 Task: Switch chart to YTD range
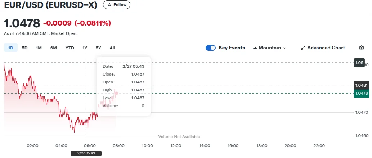(x=70, y=48)
